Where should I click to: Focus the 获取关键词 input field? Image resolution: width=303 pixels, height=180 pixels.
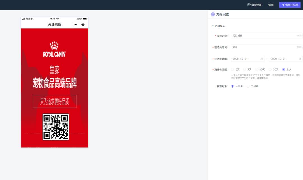pyautogui.click(x=267, y=47)
